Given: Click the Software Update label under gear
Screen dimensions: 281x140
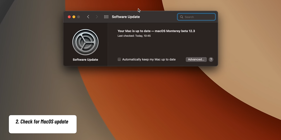Looking at the screenshot, I should pos(85,60).
